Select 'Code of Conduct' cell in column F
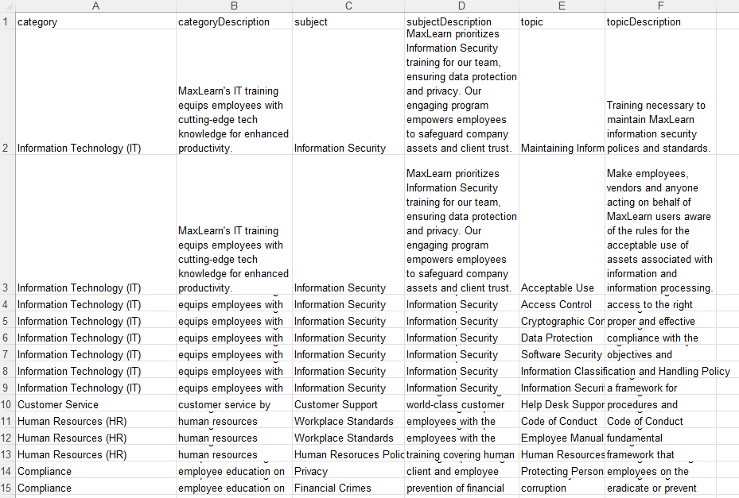 pos(660,421)
